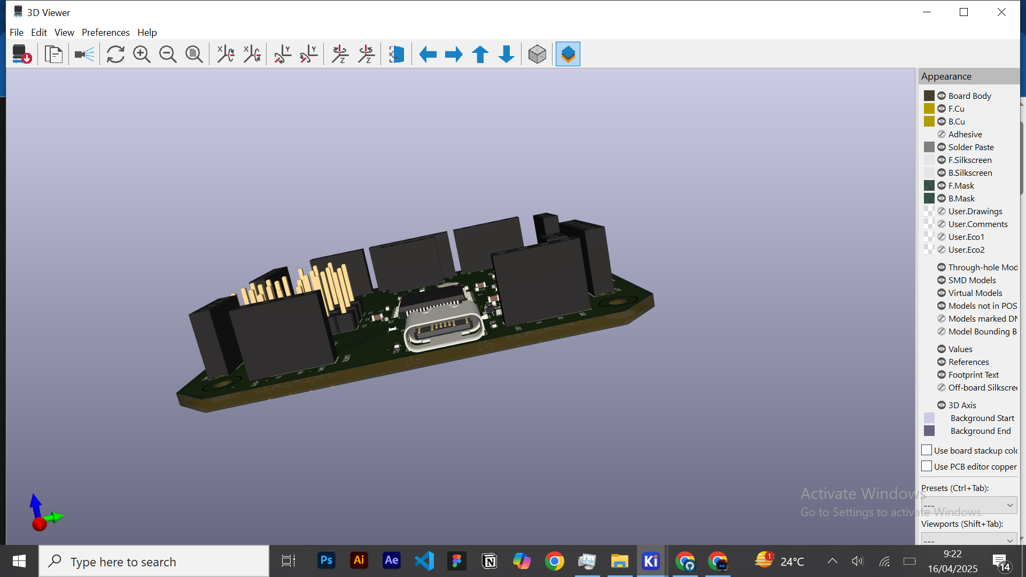The height and width of the screenshot is (577, 1026).
Task: Click the zoom out magnifier icon
Action: 168,54
